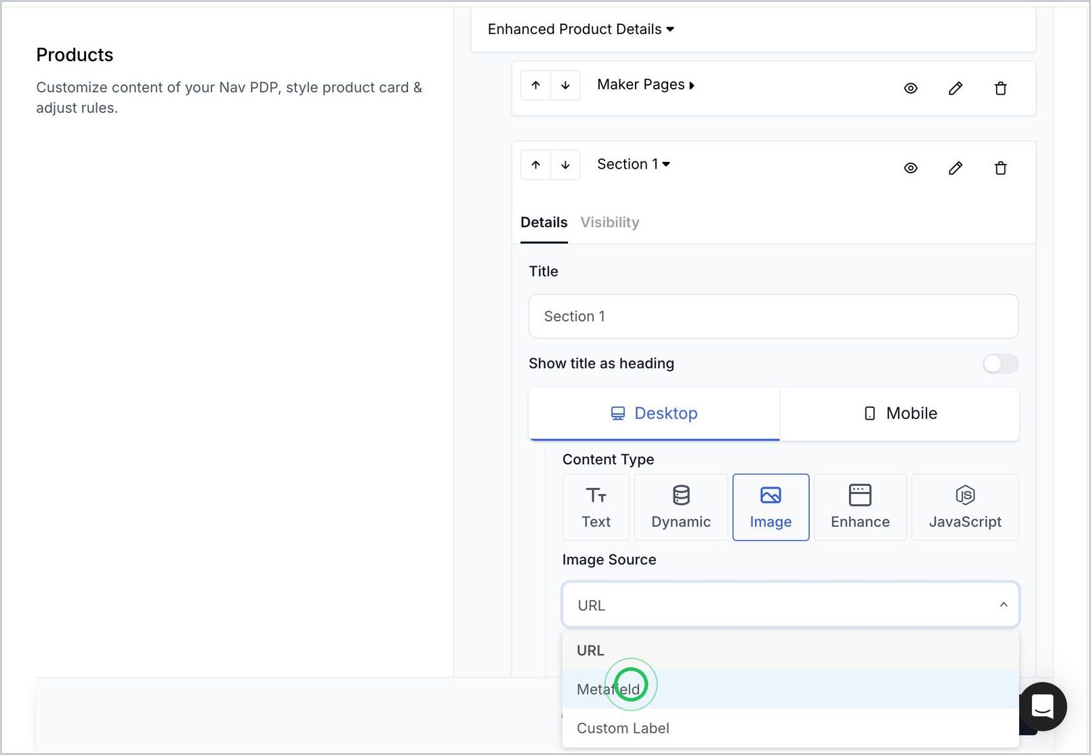Open the chat support widget
Screen dimensions: 1091x755
[1042, 706]
